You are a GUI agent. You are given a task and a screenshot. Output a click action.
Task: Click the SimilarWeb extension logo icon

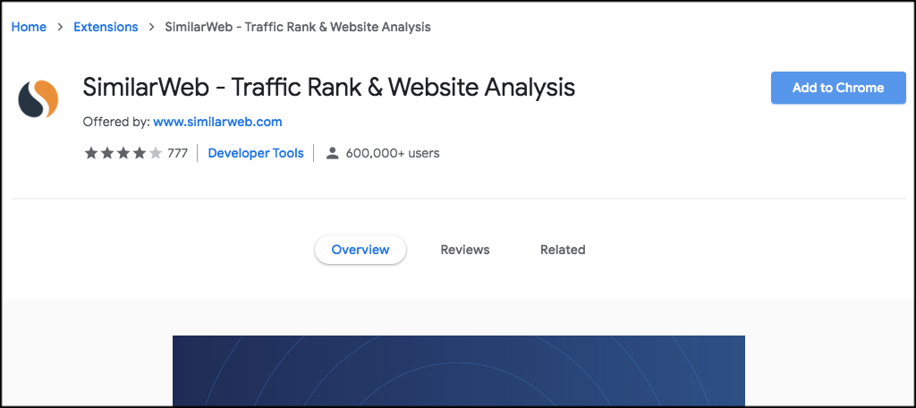(x=38, y=98)
